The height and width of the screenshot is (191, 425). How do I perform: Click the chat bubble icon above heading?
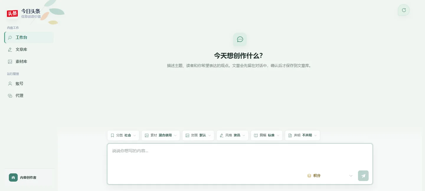[x=240, y=39]
